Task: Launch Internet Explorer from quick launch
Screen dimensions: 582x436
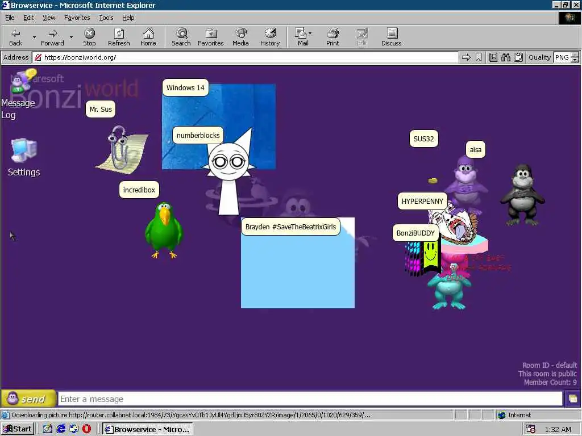Action: (x=61, y=429)
